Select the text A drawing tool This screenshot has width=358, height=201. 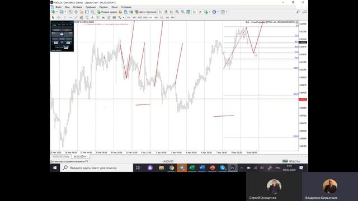pos(92,17)
